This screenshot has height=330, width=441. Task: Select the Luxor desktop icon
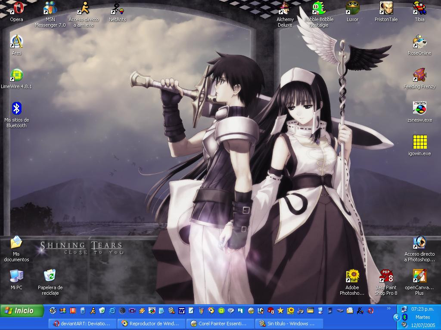pos(352,12)
